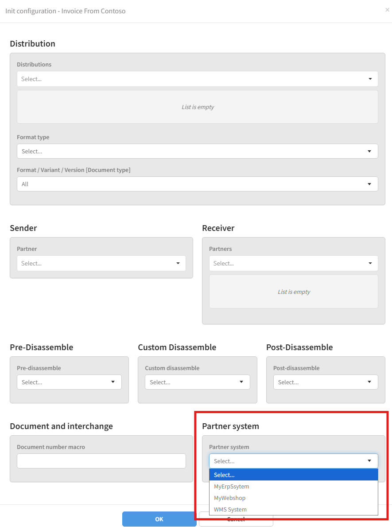The width and height of the screenshot is (392, 527).
Task: Click the Document number macro field
Action: (x=101, y=461)
